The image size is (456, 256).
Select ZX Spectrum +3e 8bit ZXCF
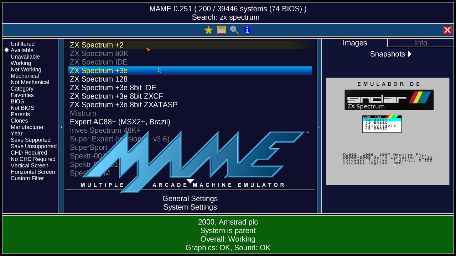190,96
